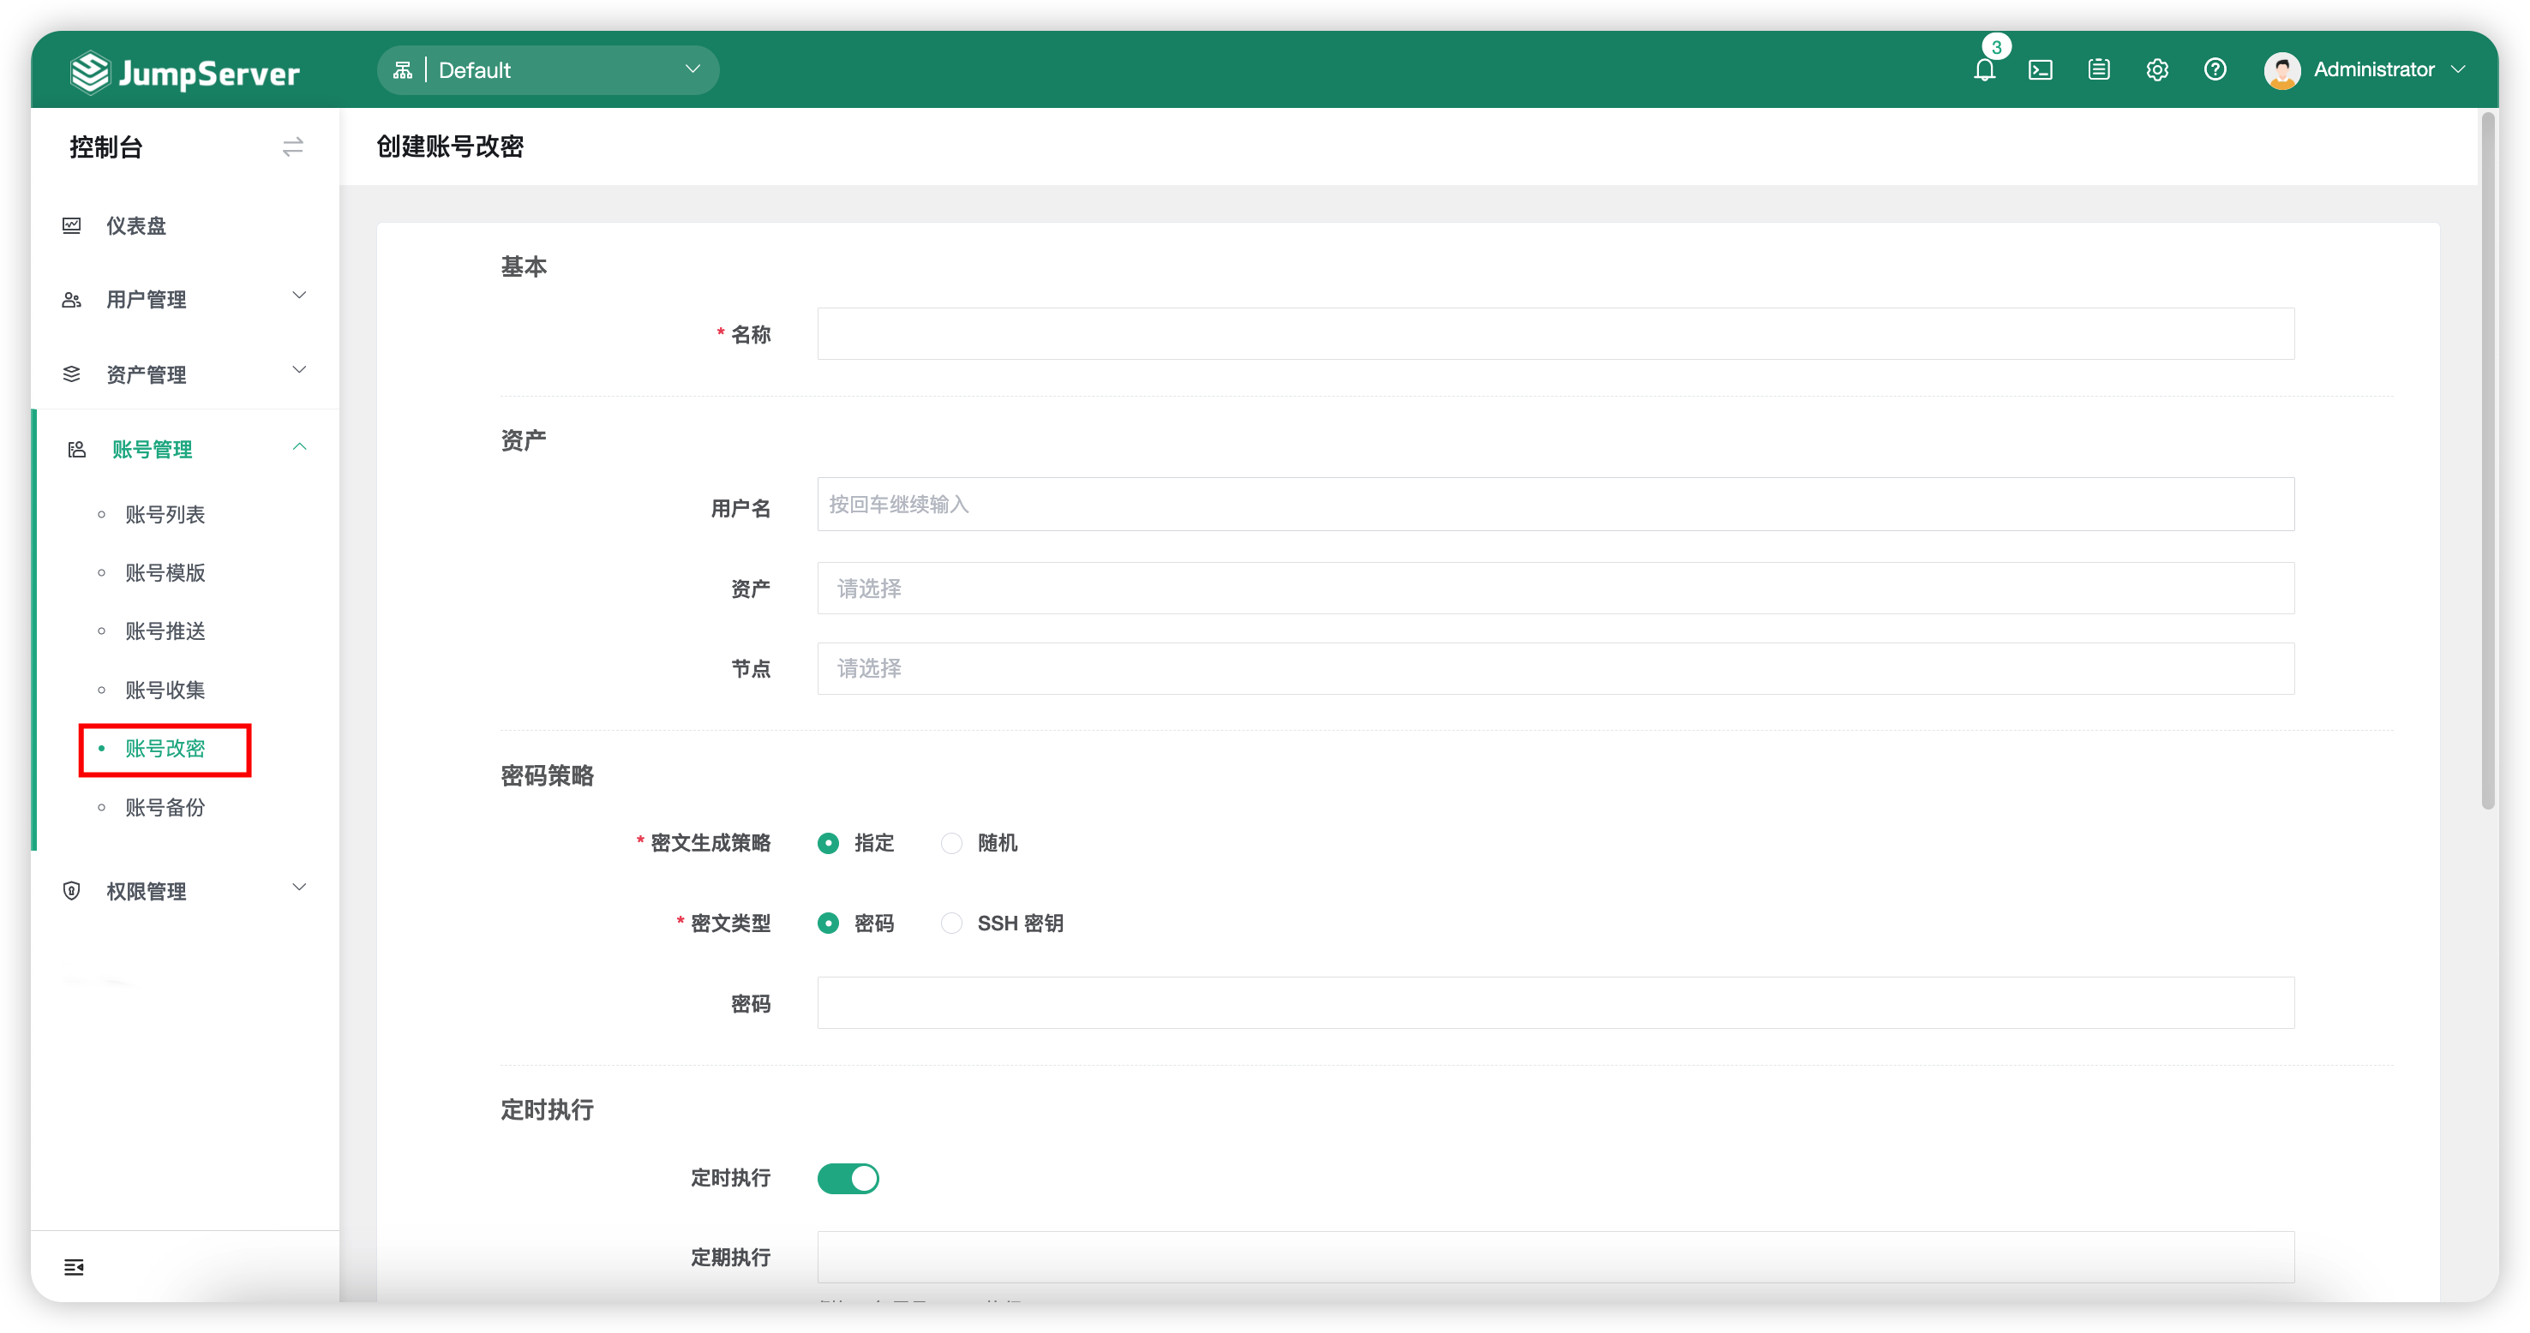
Task: Navigate to 账号模版 in sidebar
Action: [165, 572]
